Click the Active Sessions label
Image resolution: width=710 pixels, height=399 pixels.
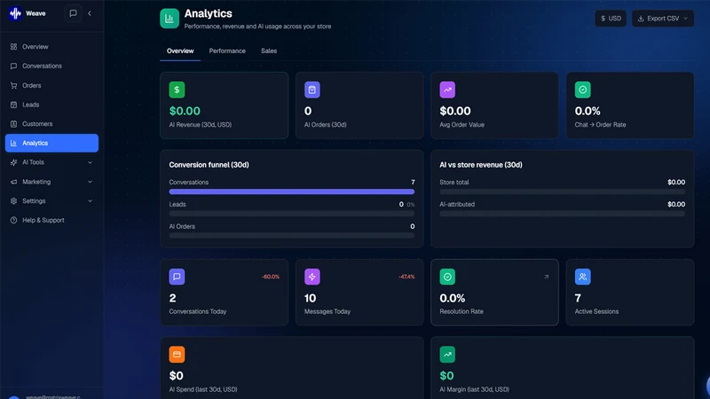(x=596, y=311)
